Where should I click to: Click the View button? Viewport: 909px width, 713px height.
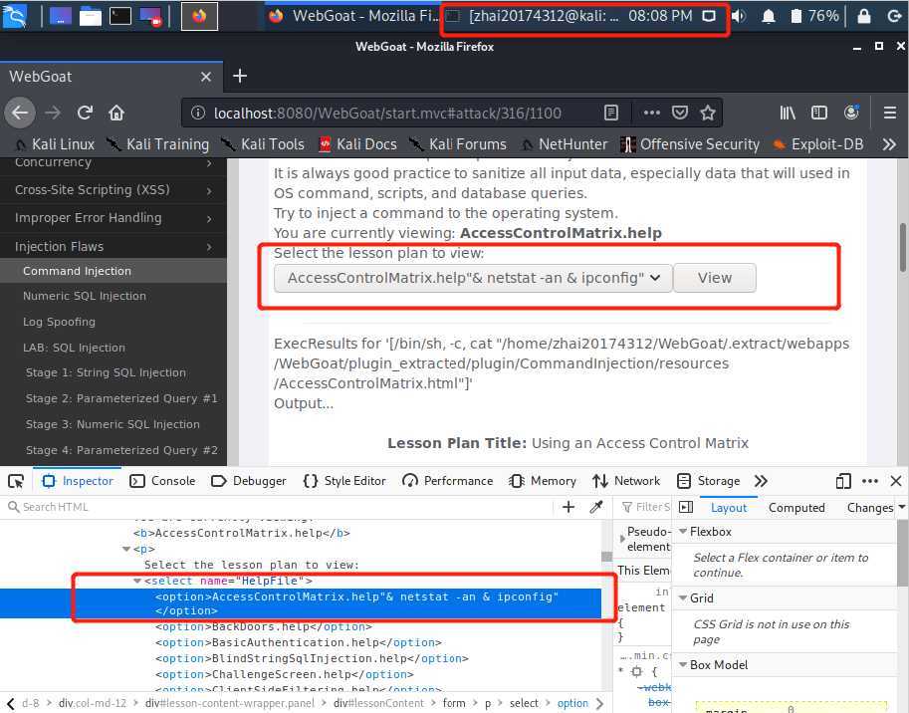pos(715,278)
